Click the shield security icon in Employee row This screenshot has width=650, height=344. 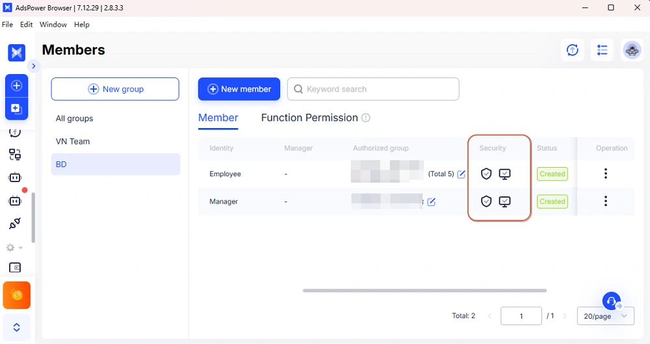486,174
